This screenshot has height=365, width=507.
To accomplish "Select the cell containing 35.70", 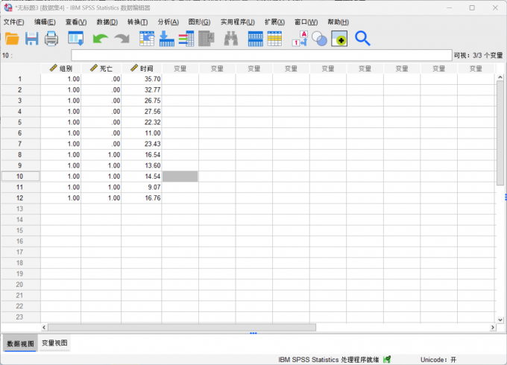I will (x=142, y=79).
